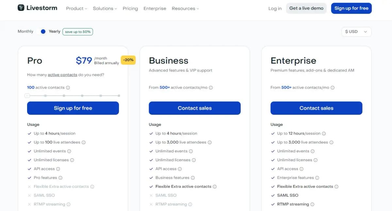Show info for Business RTMP streaming

pos(190,204)
